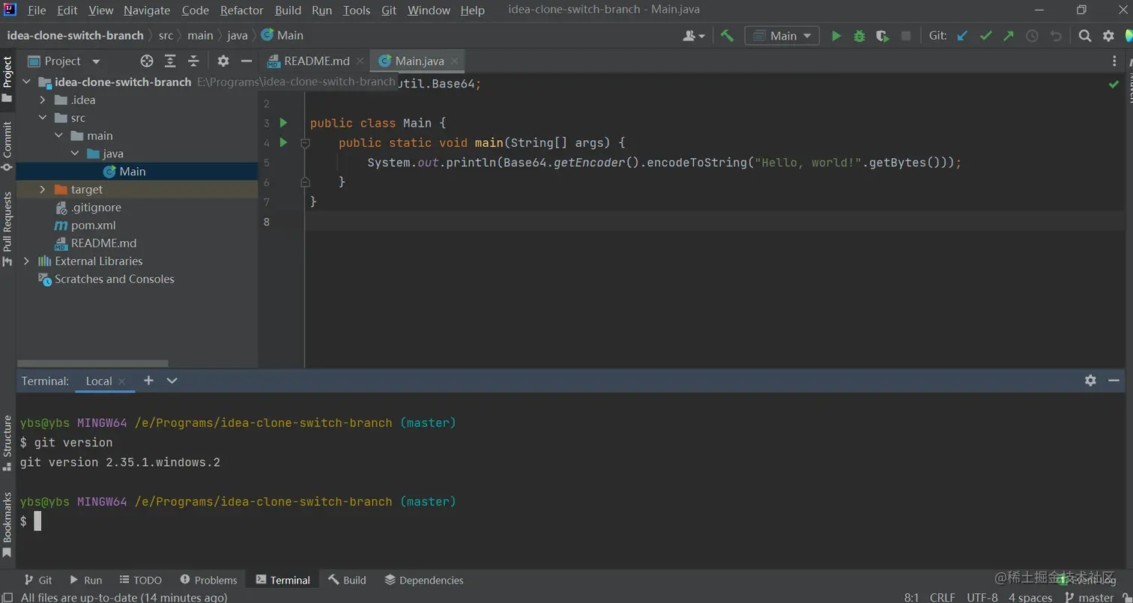
Task: Toggle code fold at main method line
Action: [x=305, y=142]
